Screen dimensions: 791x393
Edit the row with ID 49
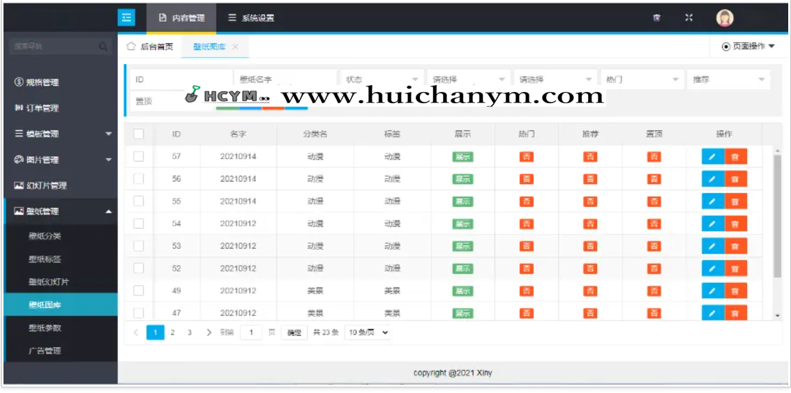(x=713, y=291)
